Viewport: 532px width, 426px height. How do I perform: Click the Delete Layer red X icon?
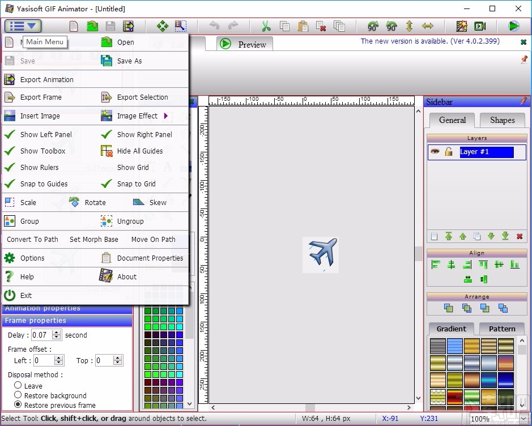[520, 236]
